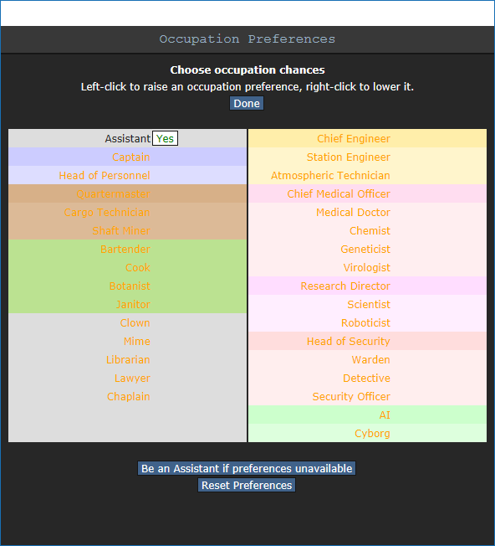
Task: Pick the Roboticist job
Action: click(x=365, y=322)
